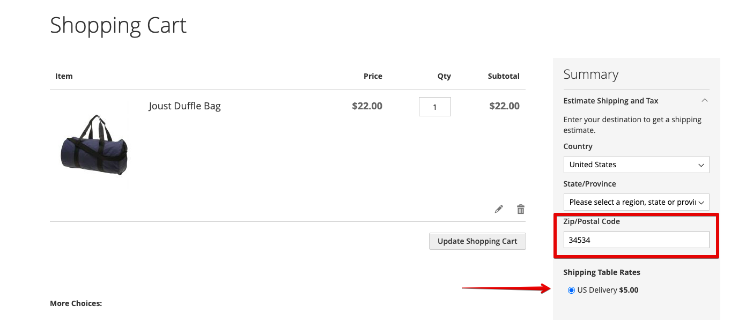Click the State/Province field label
Viewport: 753px width, 320px height.
tap(589, 184)
